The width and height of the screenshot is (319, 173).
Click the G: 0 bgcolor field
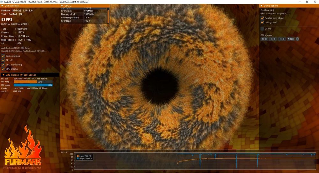click(x=273, y=39)
